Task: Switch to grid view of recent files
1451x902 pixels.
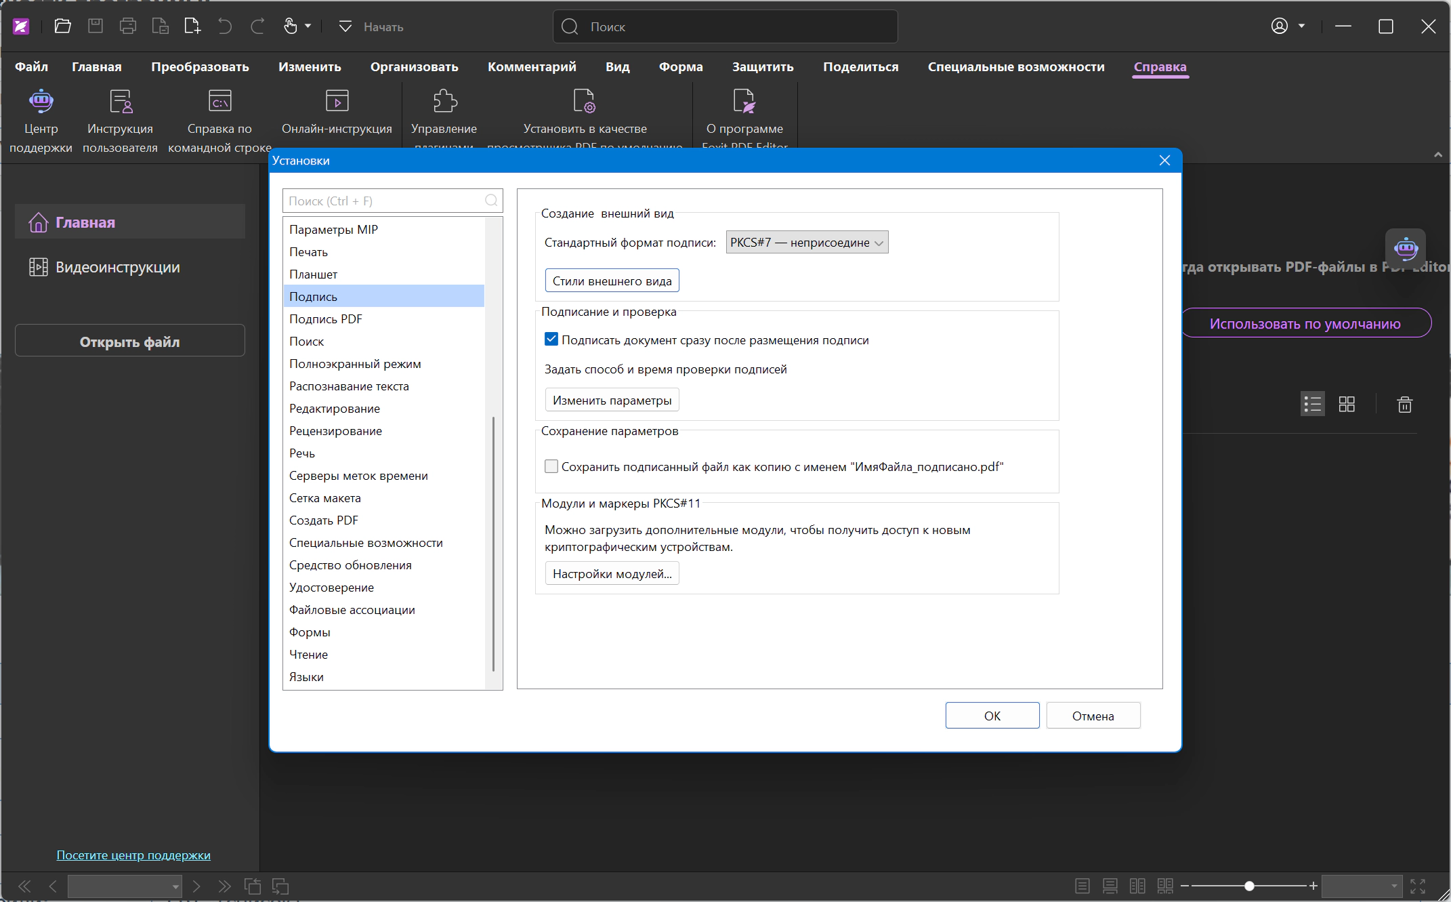Action: pos(1347,405)
